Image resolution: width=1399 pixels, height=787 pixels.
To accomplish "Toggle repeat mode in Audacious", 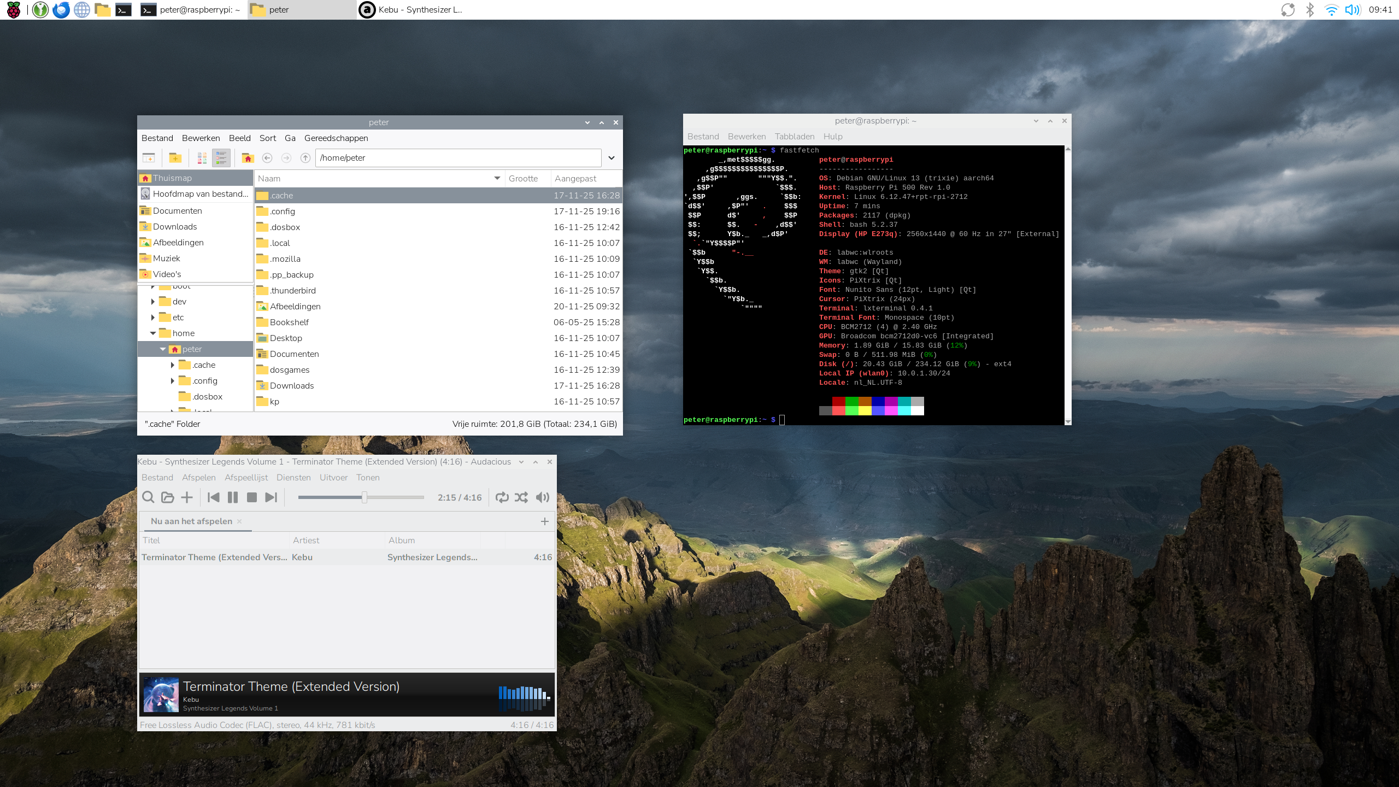I will point(502,497).
